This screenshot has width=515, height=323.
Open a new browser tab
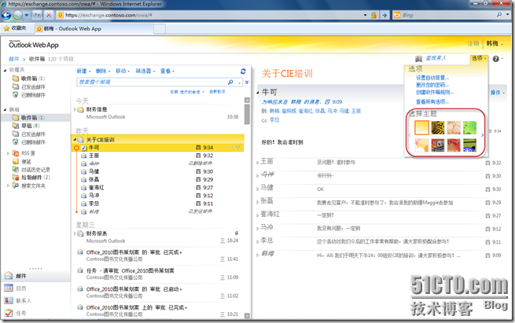pyautogui.click(x=160, y=29)
